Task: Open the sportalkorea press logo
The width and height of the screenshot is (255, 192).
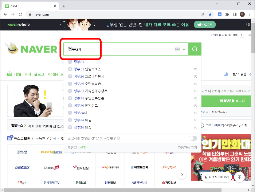Action: tap(52, 152)
